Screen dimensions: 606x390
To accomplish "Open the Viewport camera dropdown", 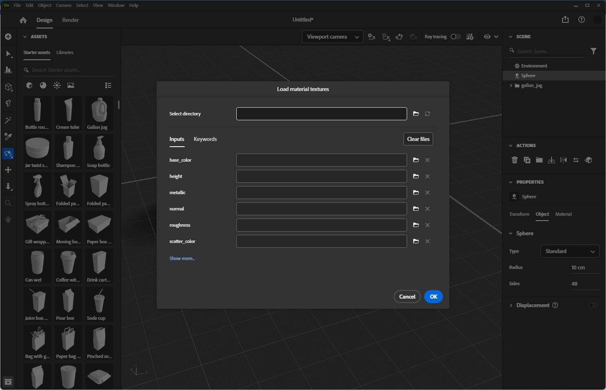I will click(333, 37).
